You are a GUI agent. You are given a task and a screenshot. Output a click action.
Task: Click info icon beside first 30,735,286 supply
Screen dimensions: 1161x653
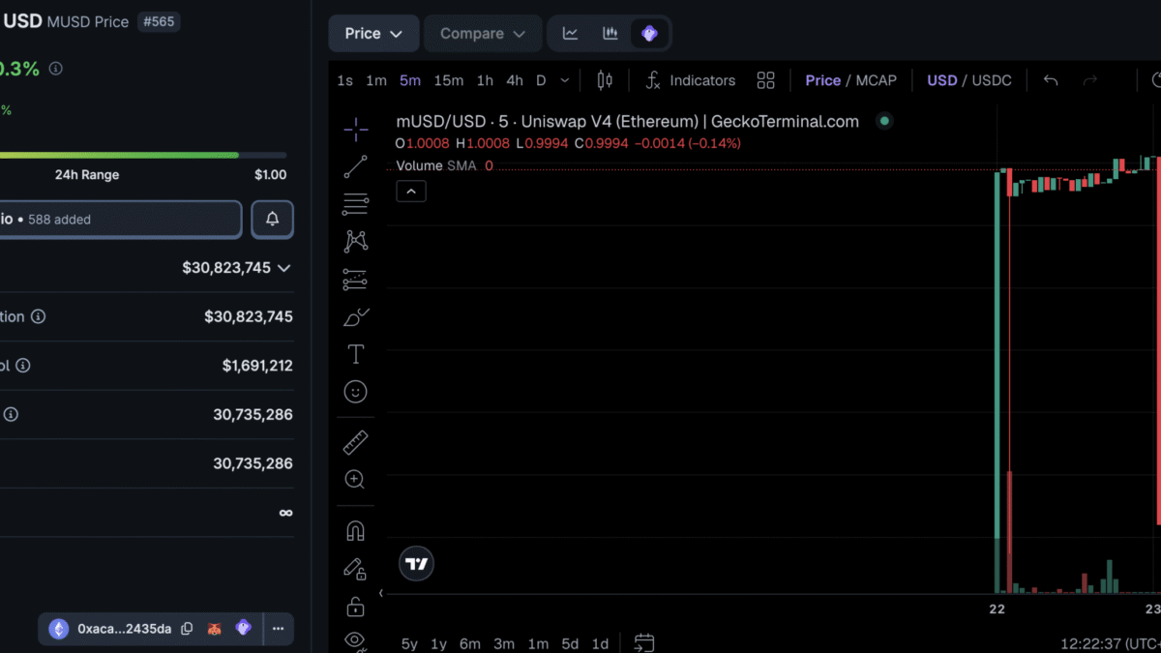point(11,414)
